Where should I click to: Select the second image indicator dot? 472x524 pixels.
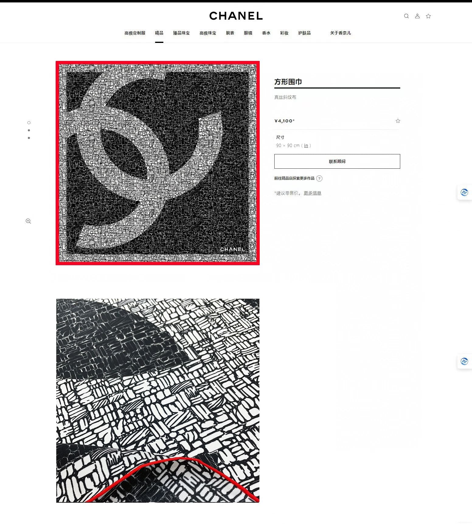29,130
